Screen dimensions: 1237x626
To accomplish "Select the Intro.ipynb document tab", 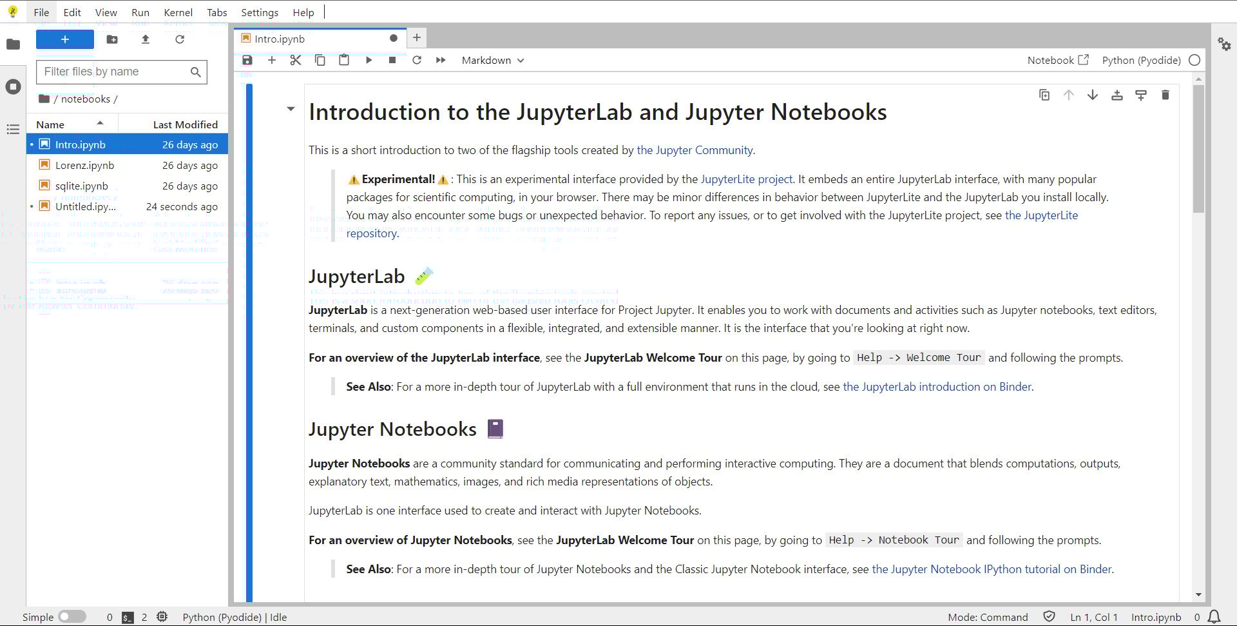I will click(x=320, y=39).
